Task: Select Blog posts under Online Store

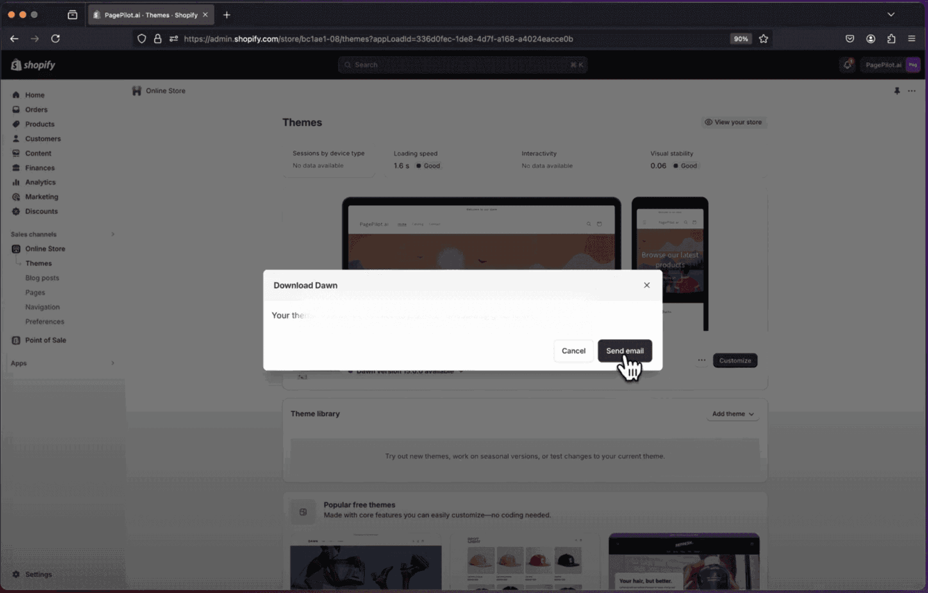Action: (x=42, y=278)
